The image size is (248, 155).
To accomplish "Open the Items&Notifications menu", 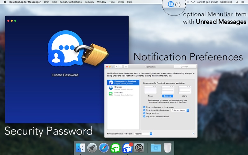I will click(71, 2).
